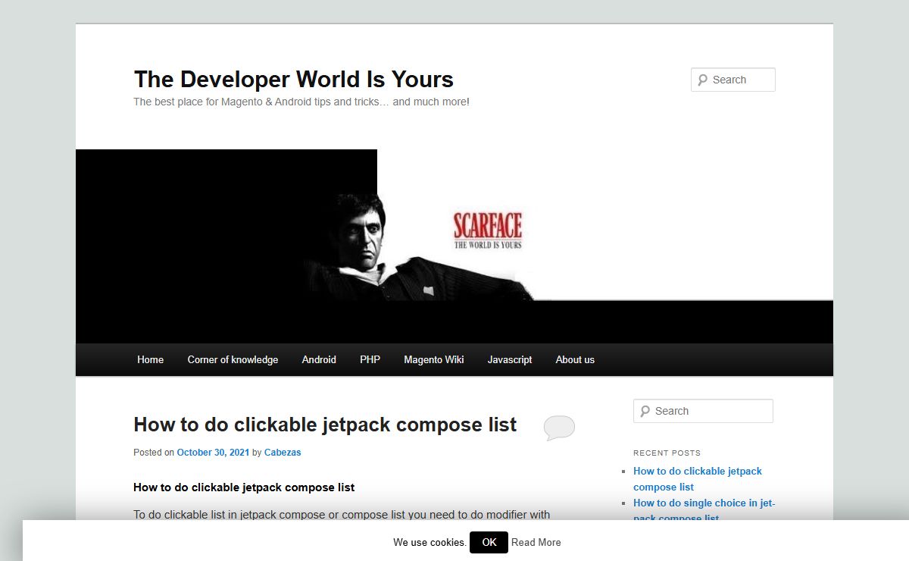Open the comment bubble icon beside post title
Image resolution: width=909 pixels, height=561 pixels.
[559, 428]
